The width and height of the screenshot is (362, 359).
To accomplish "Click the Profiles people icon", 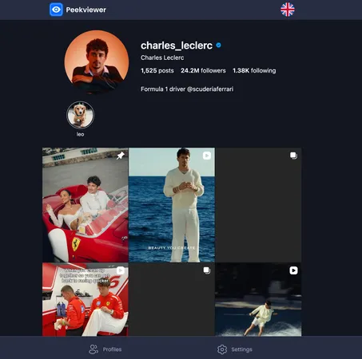I will coord(93,349).
